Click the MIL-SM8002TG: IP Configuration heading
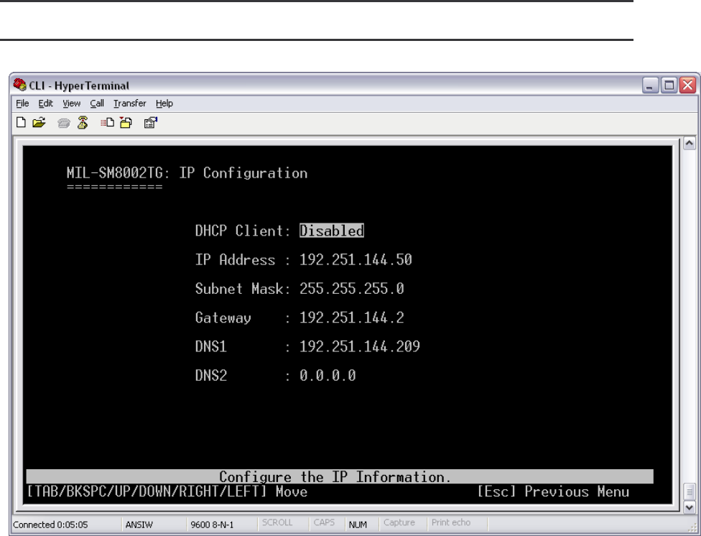 [x=187, y=173]
